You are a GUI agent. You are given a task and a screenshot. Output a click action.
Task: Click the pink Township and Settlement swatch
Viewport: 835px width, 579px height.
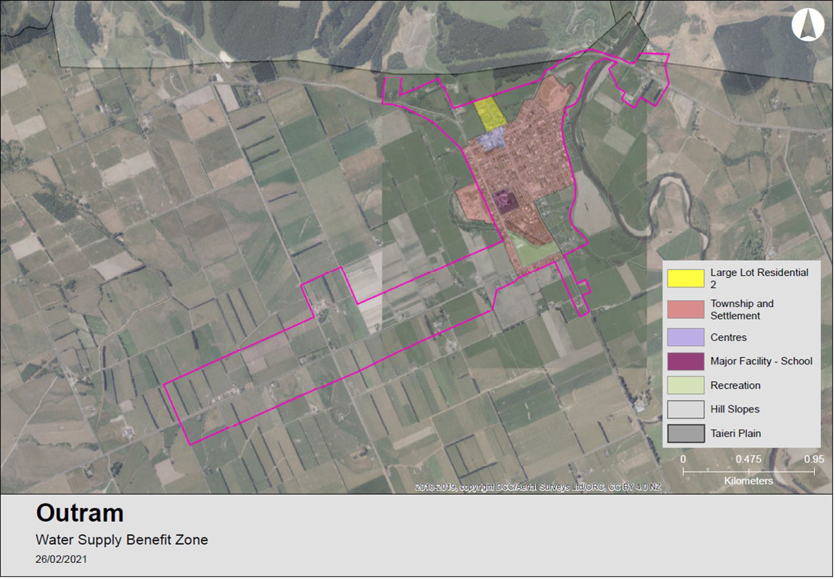click(x=685, y=309)
